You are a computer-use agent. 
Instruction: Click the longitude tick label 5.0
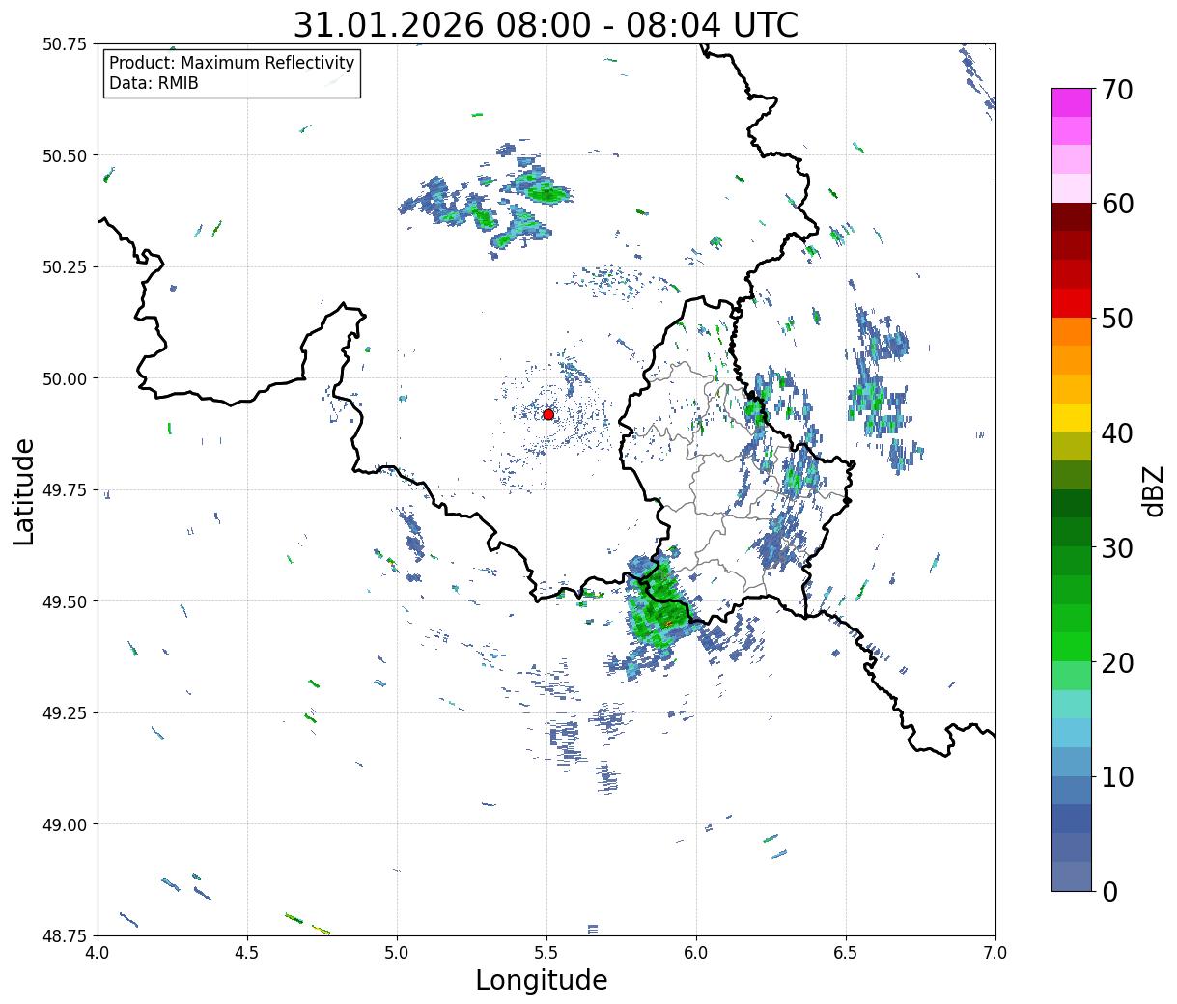tap(397, 953)
